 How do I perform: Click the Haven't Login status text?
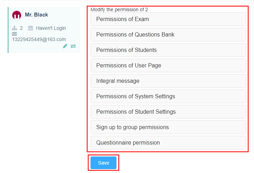click(x=51, y=28)
